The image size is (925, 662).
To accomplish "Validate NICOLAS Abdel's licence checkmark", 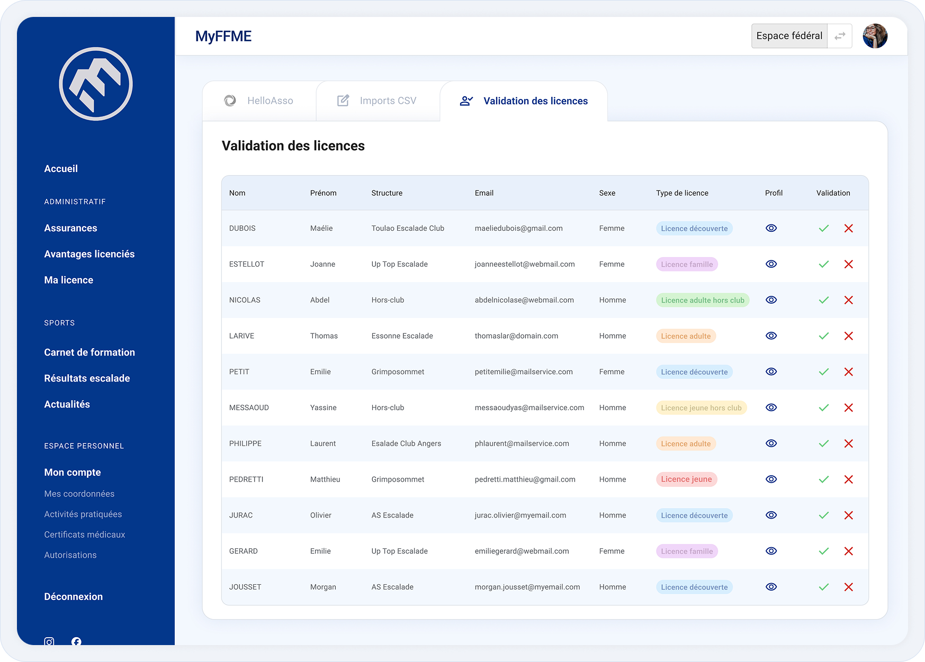I will point(823,300).
